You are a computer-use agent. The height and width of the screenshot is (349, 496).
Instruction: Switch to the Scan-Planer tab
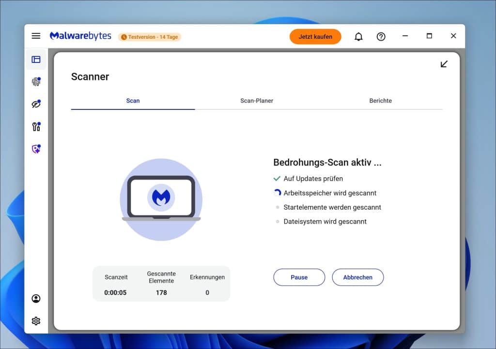(x=257, y=101)
